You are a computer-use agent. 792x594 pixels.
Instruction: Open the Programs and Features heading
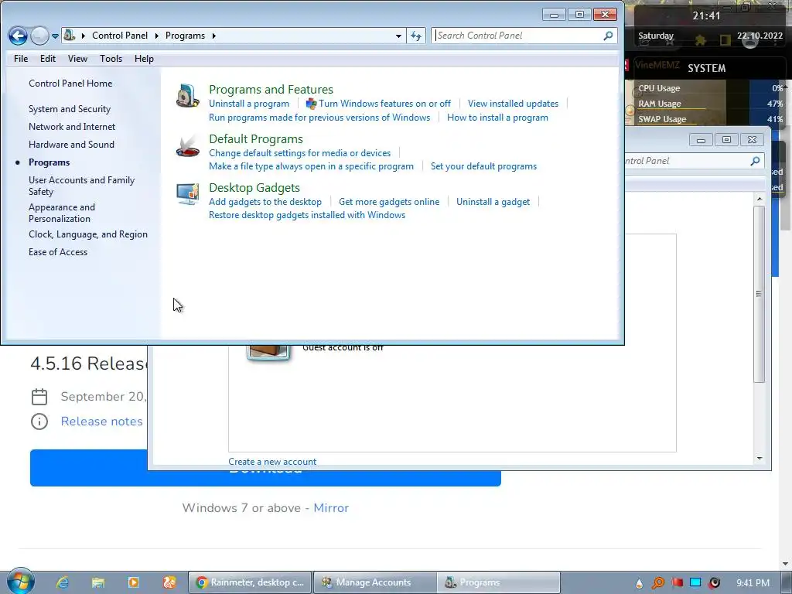point(271,90)
